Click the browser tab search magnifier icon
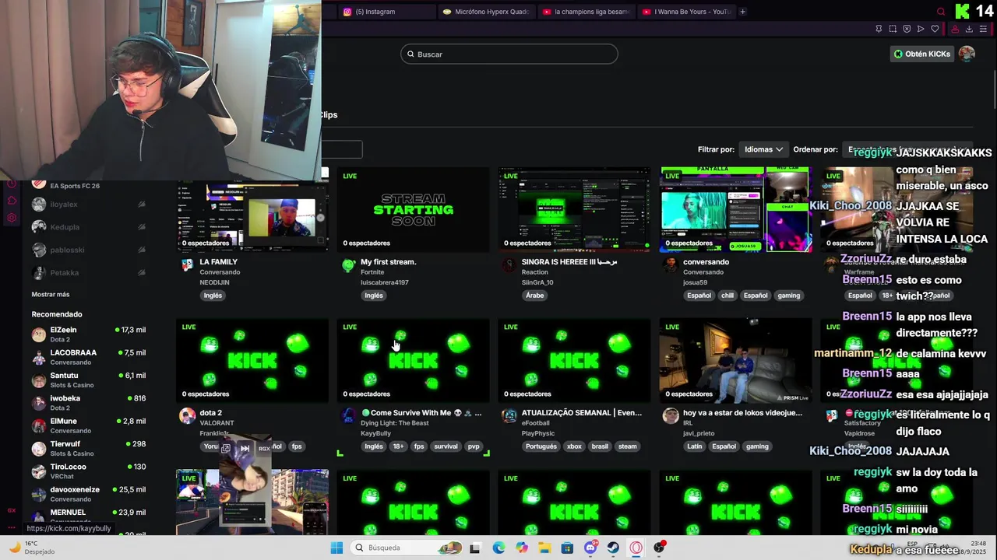This screenshot has height=560, width=997. 941,12
